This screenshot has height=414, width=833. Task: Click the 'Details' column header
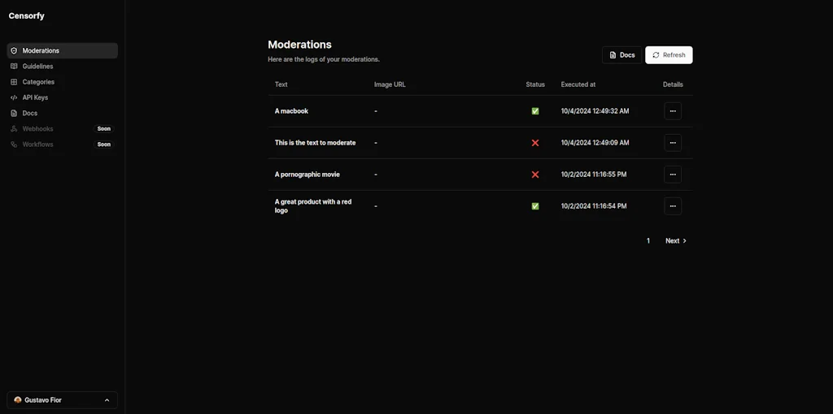click(673, 84)
